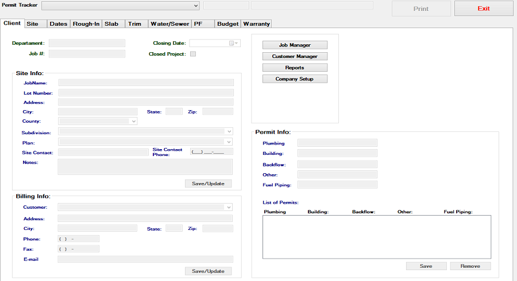Toggle the Closed Project checkbox
The height and width of the screenshot is (281, 517).
tap(193, 54)
